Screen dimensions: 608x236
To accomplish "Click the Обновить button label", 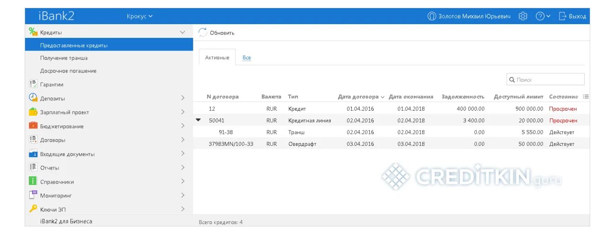I will tap(222, 33).
